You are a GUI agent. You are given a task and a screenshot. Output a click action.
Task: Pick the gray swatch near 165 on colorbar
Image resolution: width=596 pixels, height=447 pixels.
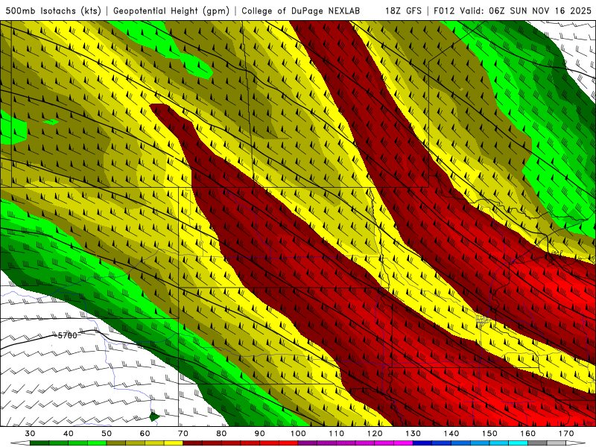[537, 443]
